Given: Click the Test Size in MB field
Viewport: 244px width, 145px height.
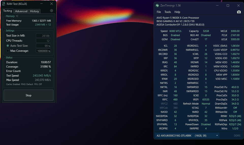Looking at the screenshot, I should pos(43,36).
